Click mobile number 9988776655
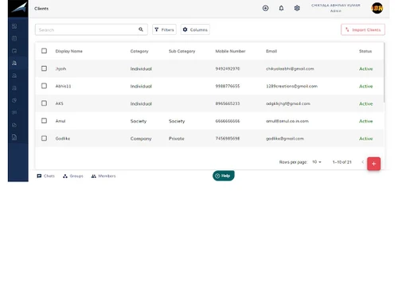The width and height of the screenshot is (398, 298). [228, 86]
